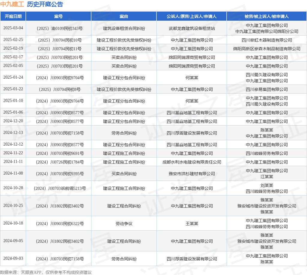Screen dimensions: 307x275
Task: Click case number （2025）川0704民初11号
Action: pyautogui.click(x=60, y=49)
